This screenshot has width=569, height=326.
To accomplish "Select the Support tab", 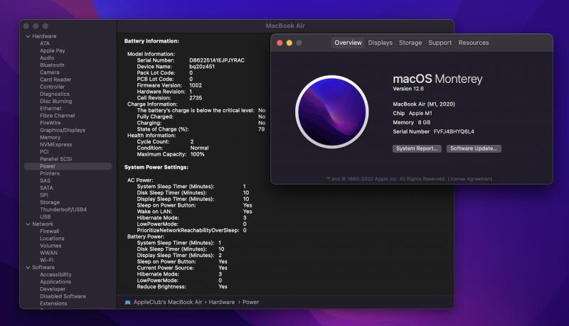I will [x=440, y=43].
